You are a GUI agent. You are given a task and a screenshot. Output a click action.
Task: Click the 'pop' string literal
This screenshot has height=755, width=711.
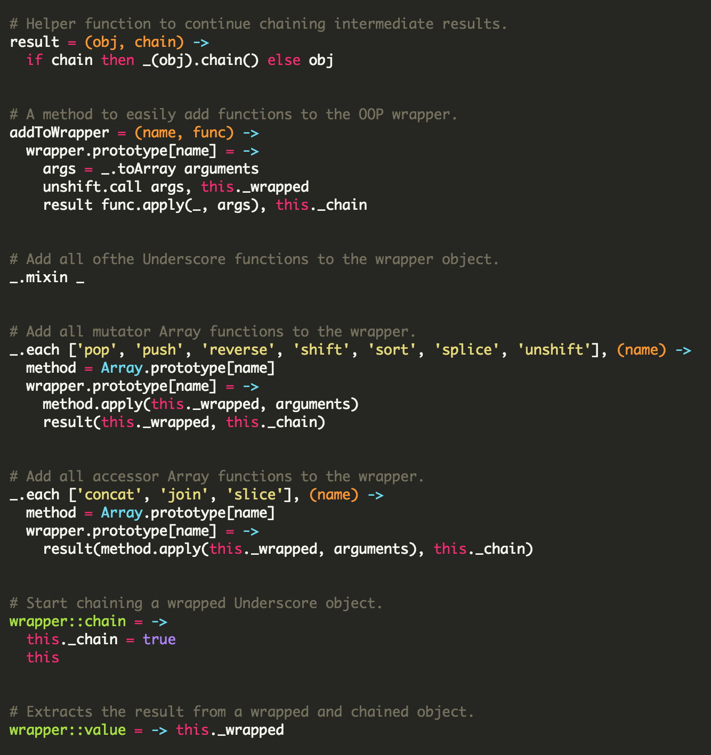point(96,350)
